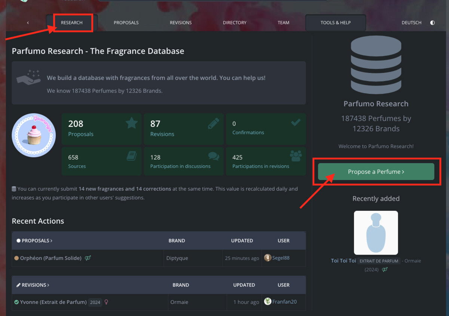Open the perfume bottle thumbnail under Recently added
The image size is (449, 316).
(376, 233)
